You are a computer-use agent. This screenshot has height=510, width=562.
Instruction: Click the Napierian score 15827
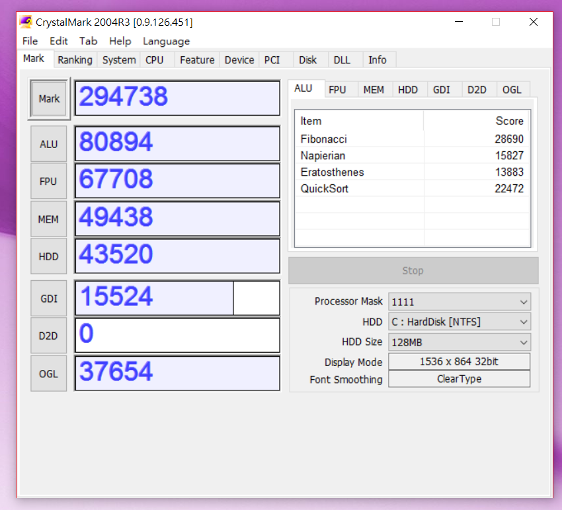coord(509,155)
